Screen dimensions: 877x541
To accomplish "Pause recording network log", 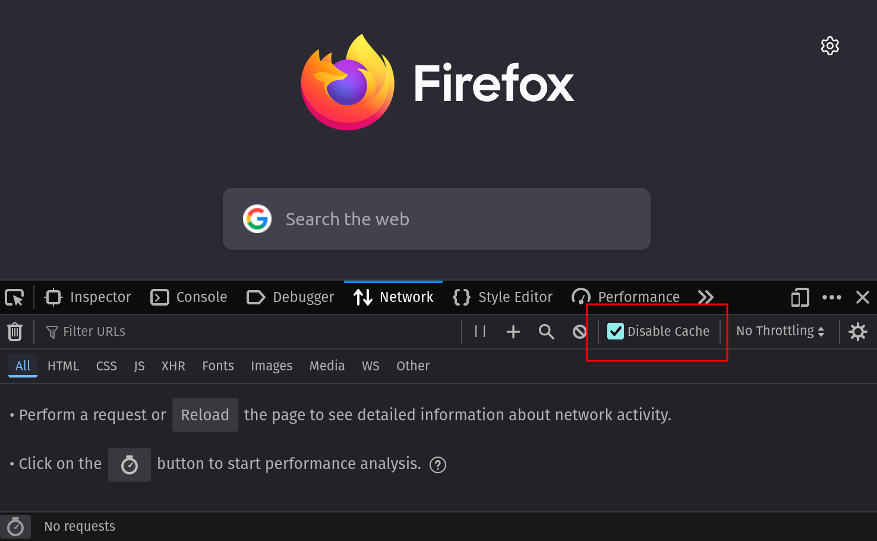I will [480, 331].
